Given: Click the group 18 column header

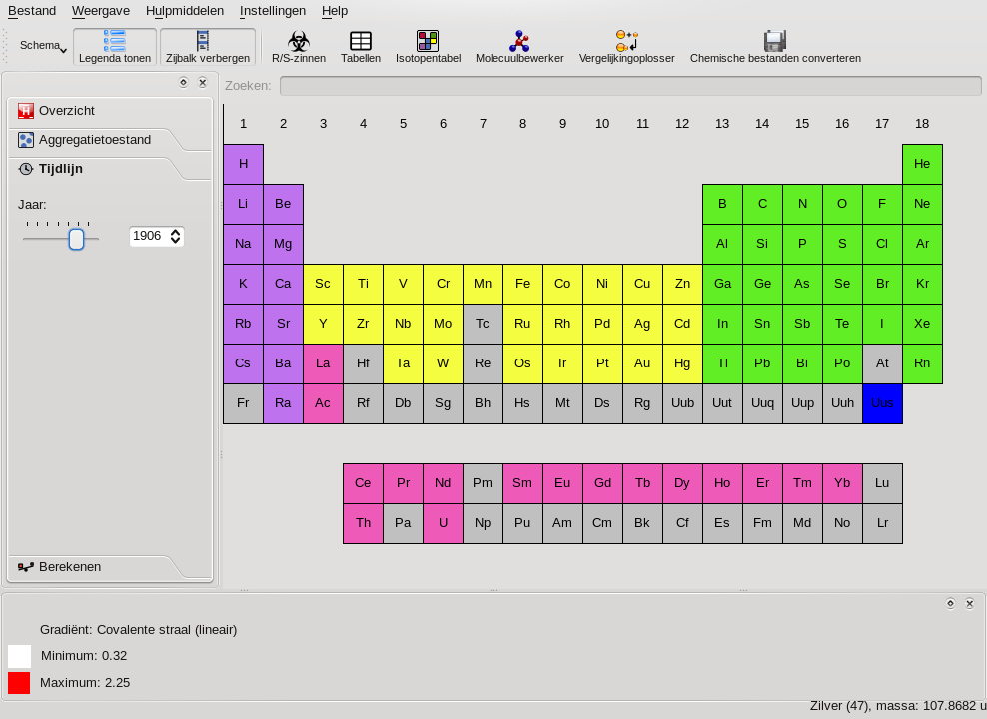Looking at the screenshot, I should [x=922, y=124].
